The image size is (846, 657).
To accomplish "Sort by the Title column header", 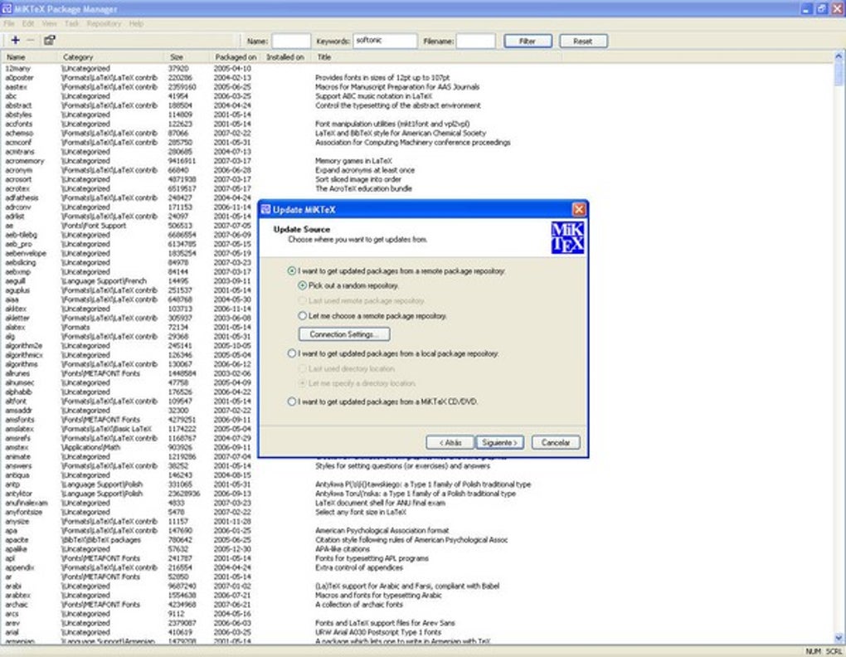I will [436, 57].
